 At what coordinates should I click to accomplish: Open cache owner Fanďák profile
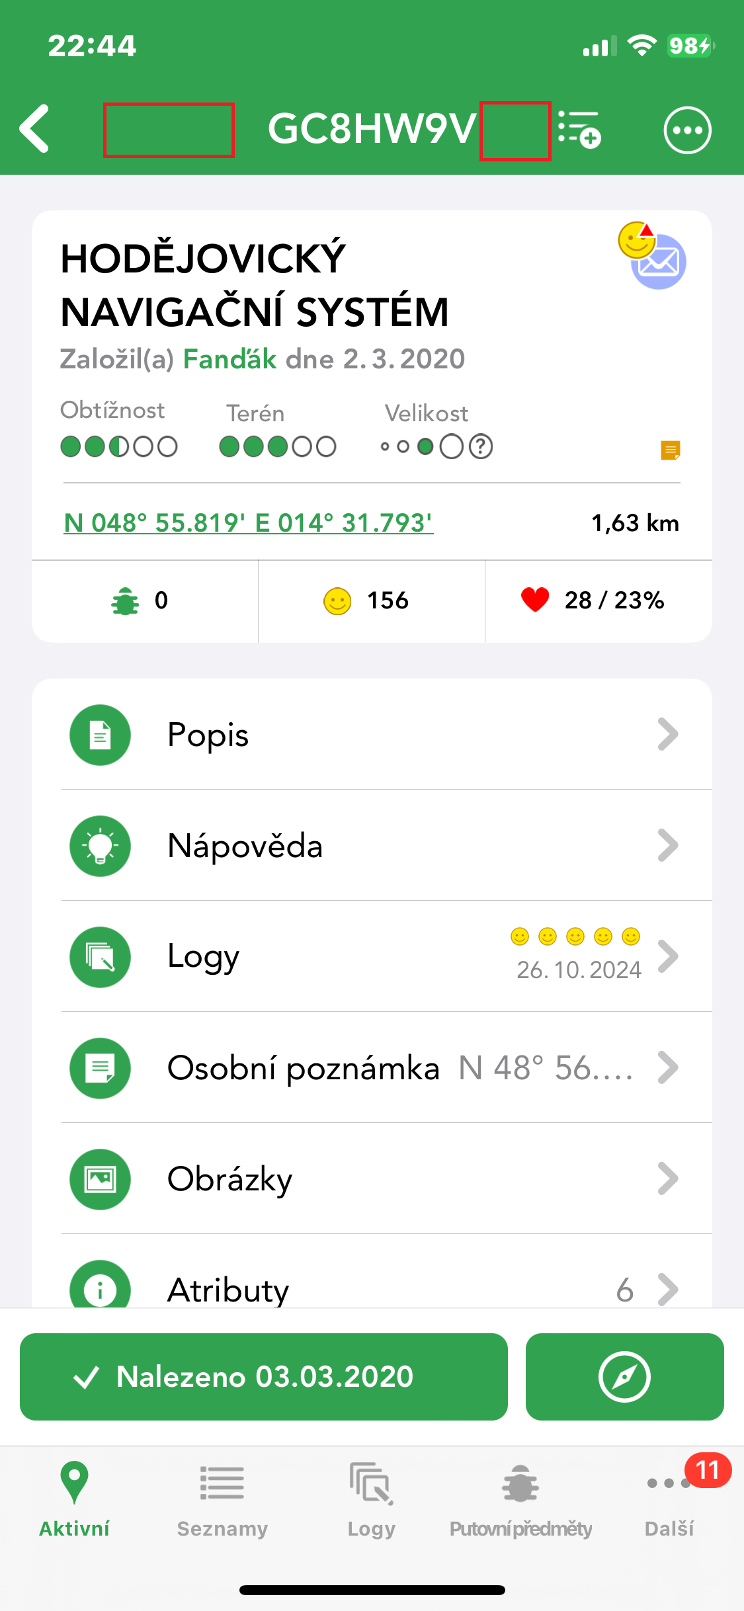(229, 360)
